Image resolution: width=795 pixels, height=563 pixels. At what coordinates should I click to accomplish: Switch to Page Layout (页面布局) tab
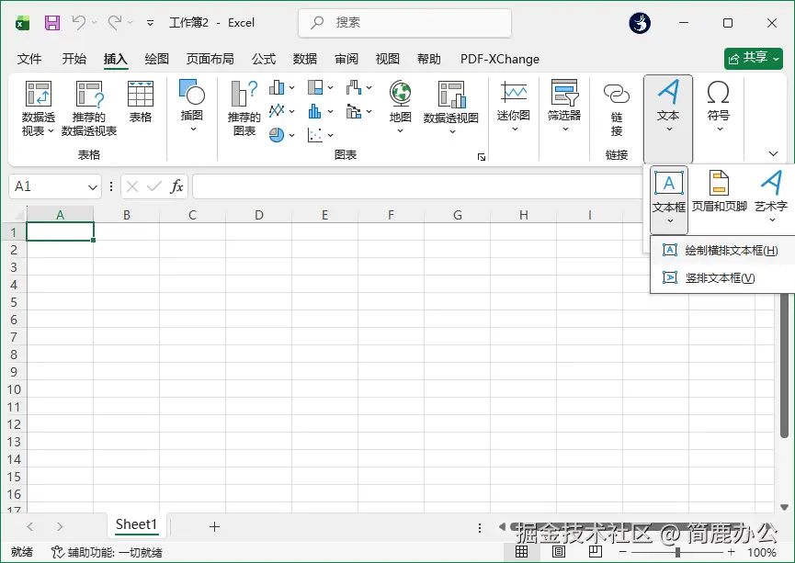[x=210, y=60]
